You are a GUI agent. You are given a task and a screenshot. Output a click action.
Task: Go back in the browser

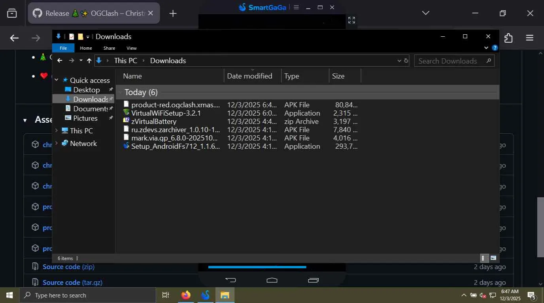(x=14, y=38)
